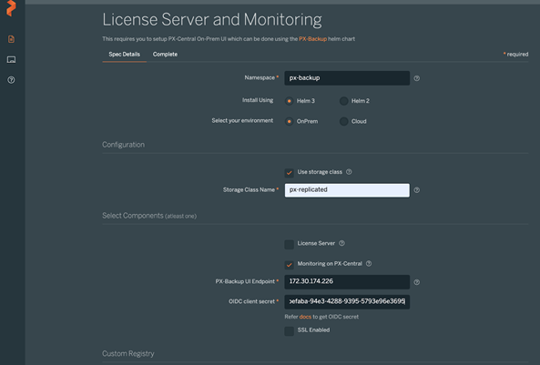Viewport: 540px width, 365px height.
Task: Switch to the Complete tab
Action: tap(166, 55)
